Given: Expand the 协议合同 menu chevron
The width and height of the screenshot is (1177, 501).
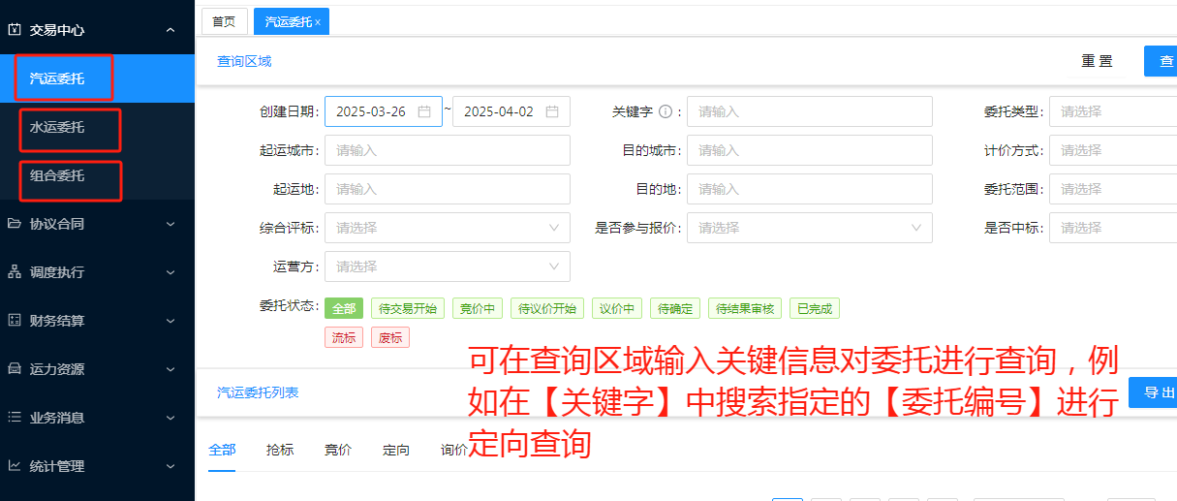Looking at the screenshot, I should point(170,224).
